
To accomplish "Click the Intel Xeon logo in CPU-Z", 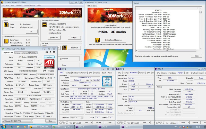I will pos(107,81).
